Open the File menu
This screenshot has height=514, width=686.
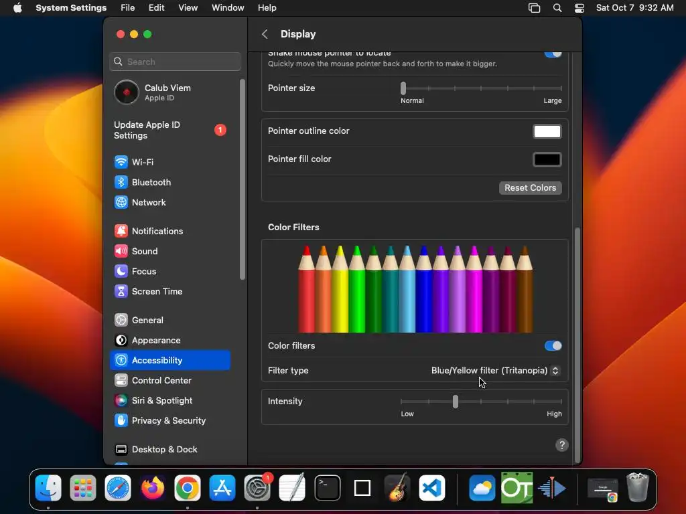128,8
